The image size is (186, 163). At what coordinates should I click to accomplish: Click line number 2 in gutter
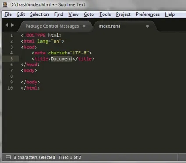11,41
